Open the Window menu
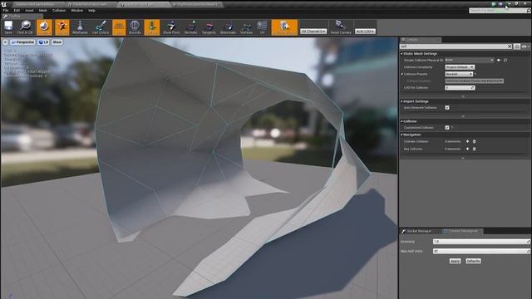Image resolution: width=532 pixels, height=299 pixels. tap(77, 11)
